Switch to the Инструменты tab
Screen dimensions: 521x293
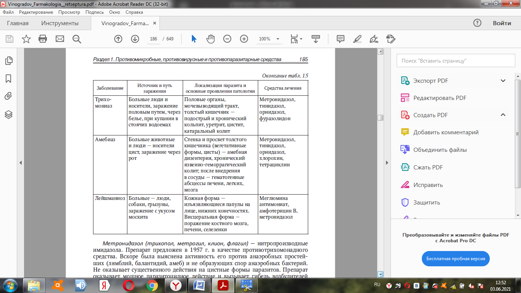[60, 23]
